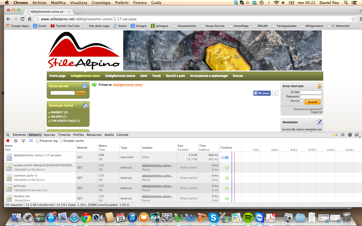This screenshot has height=226, width=362.
Task: Toggle the red record network log button
Action: click(x=8, y=141)
